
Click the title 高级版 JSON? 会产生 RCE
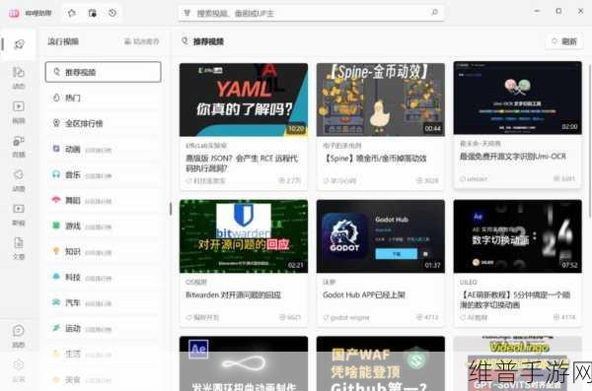click(x=242, y=163)
